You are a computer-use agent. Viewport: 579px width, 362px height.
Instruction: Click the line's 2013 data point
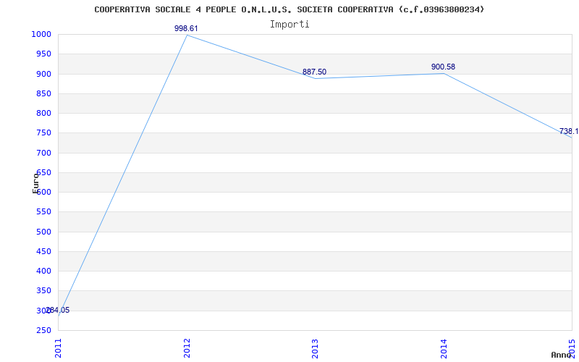coord(315,78)
